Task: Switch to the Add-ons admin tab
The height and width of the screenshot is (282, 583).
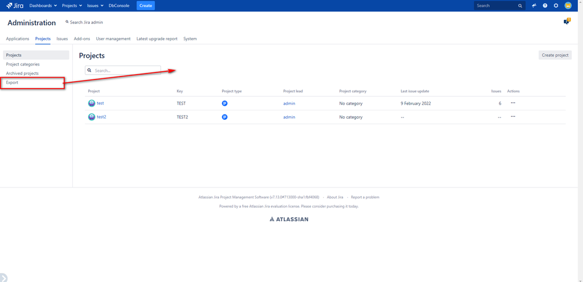Action: (82, 39)
